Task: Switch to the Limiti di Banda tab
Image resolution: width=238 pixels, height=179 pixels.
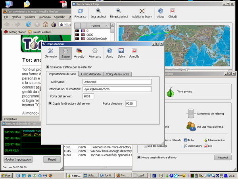Action: 92,74
